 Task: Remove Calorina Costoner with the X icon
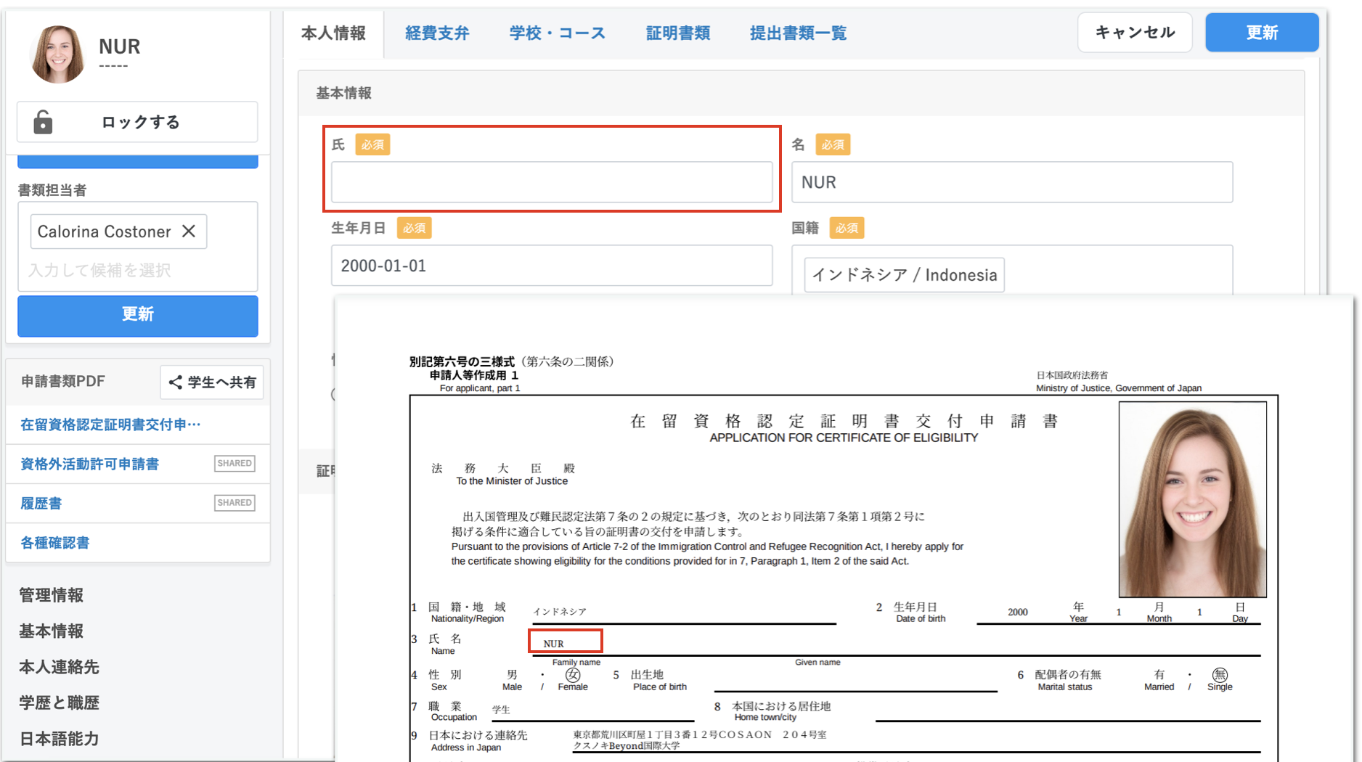(189, 231)
